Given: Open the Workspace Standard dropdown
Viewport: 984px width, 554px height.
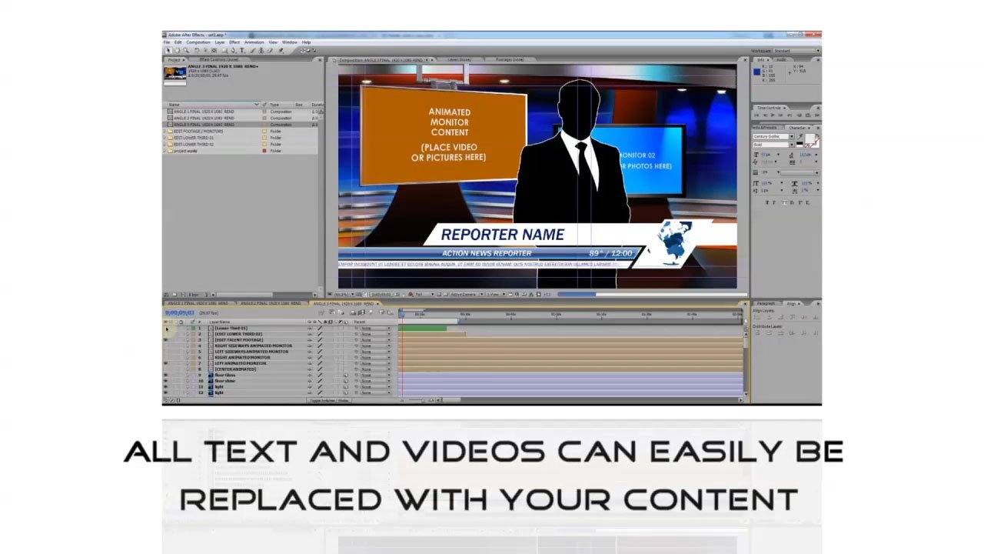Looking at the screenshot, I should coord(797,51).
